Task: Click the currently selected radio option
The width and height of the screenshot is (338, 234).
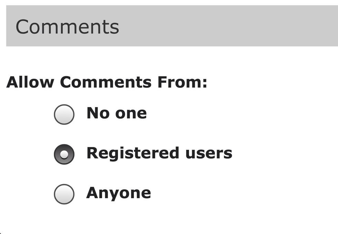Action: (64, 154)
